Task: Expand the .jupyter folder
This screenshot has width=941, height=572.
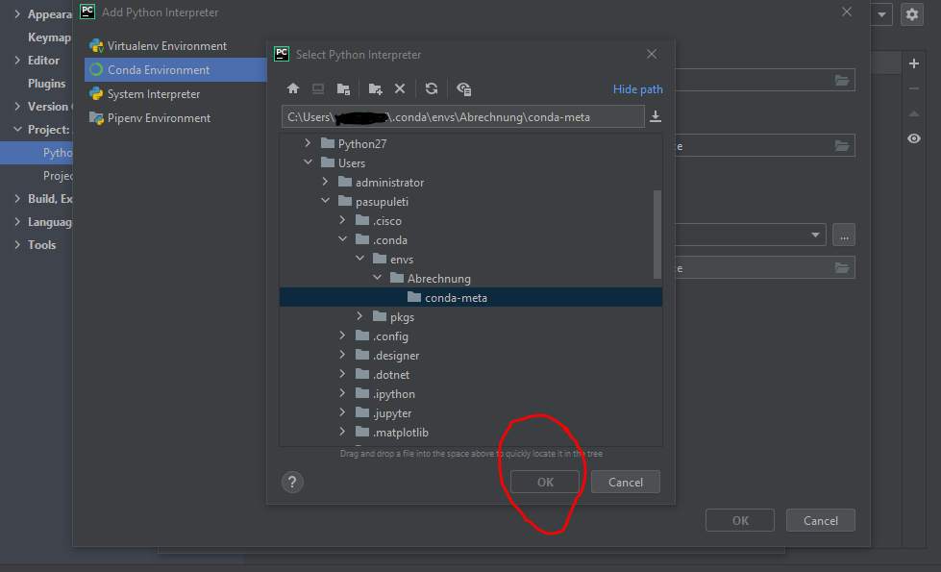Action: point(343,411)
